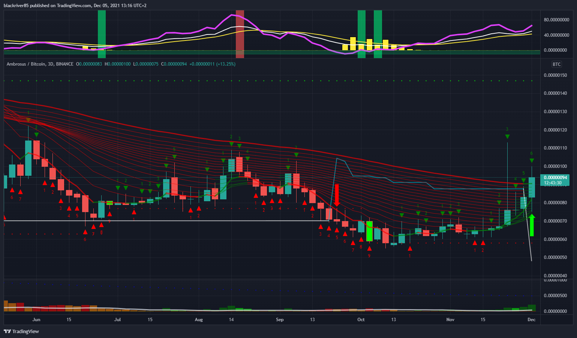Click the 0.00000100 price axis label
577x338 pixels.
[555, 166]
